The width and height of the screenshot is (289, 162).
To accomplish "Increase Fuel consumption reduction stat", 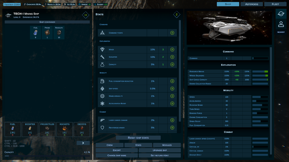I will (x=172, y=81).
